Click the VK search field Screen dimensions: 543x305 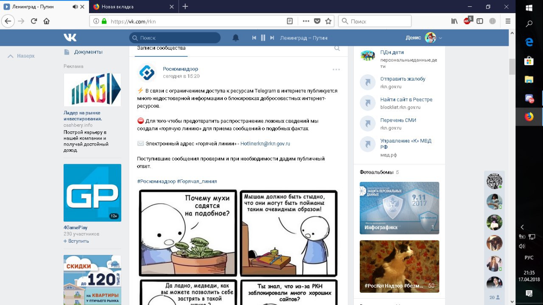pyautogui.click(x=175, y=38)
